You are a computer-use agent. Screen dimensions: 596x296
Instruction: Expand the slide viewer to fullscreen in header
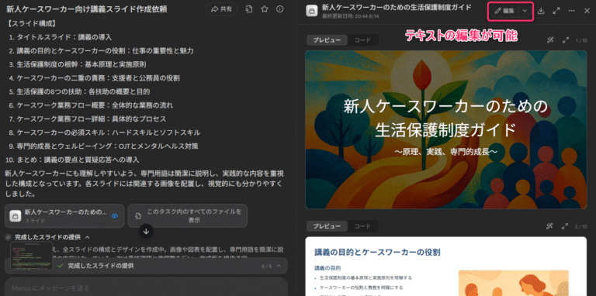[556, 11]
